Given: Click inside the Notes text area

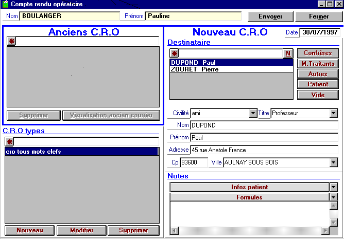Looking at the screenshot, I should click(250, 214).
